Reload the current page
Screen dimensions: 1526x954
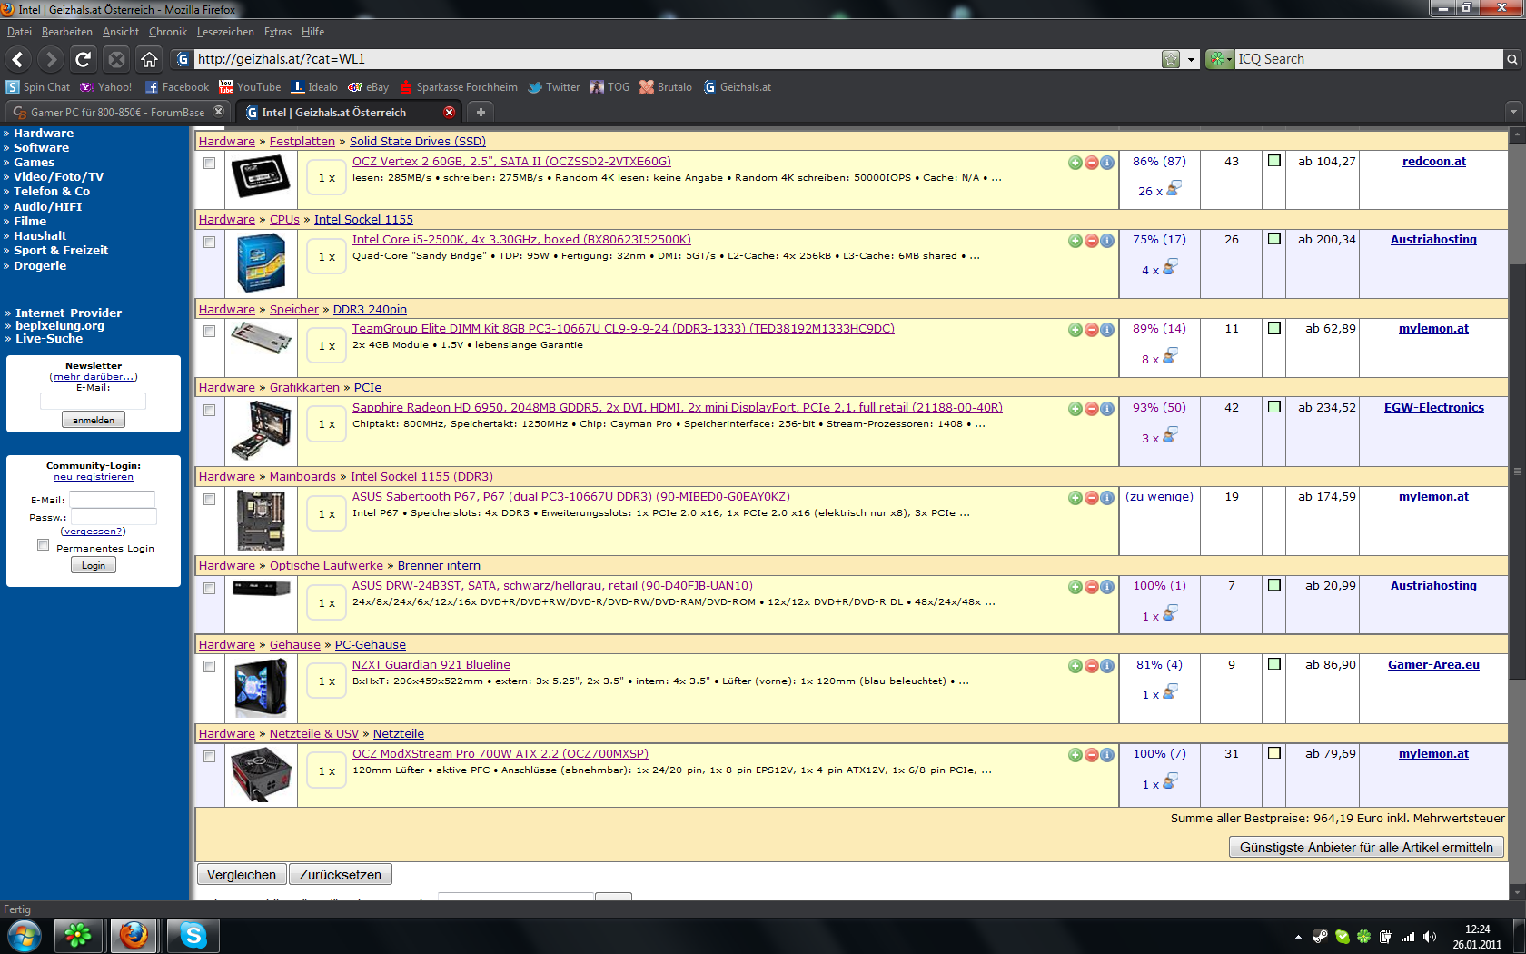pyautogui.click(x=84, y=59)
